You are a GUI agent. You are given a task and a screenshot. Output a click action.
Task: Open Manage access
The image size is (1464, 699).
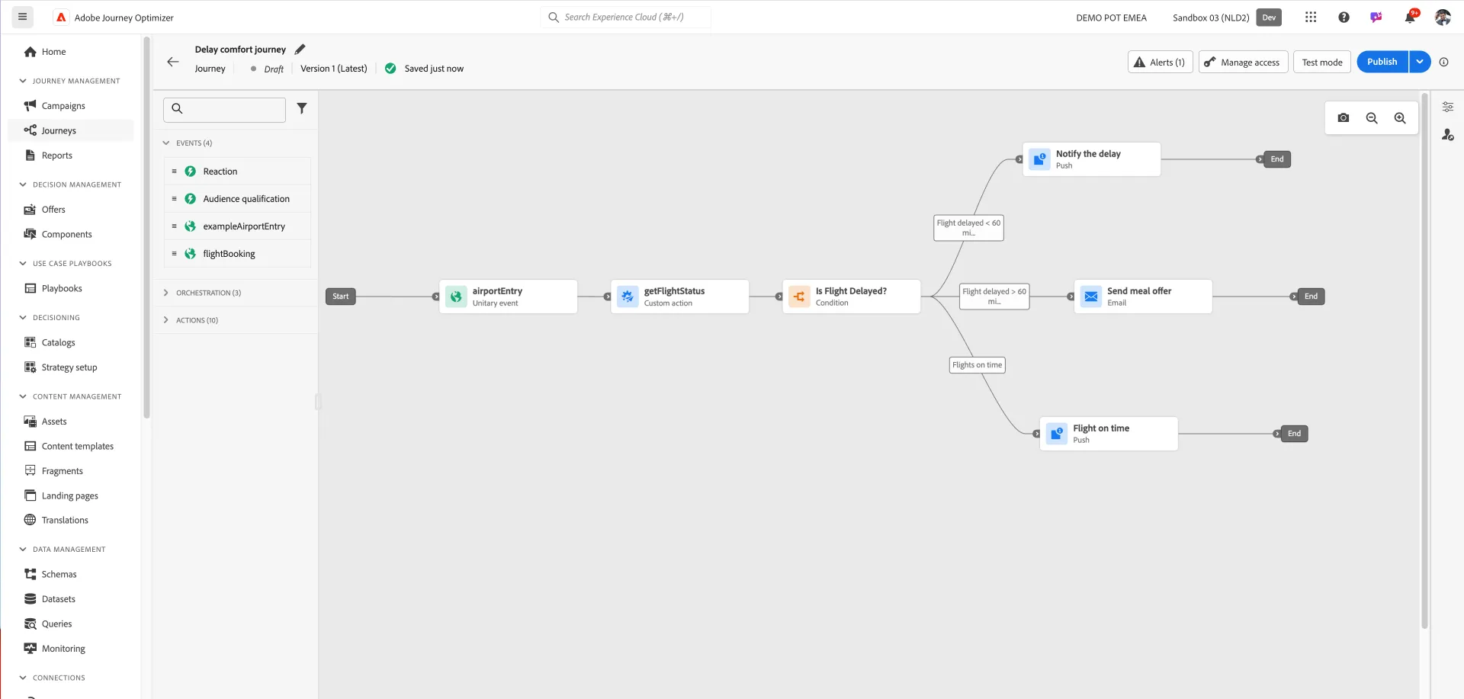(x=1244, y=62)
